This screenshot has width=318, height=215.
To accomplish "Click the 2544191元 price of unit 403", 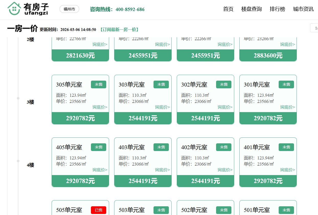I will pyautogui.click(x=143, y=181).
